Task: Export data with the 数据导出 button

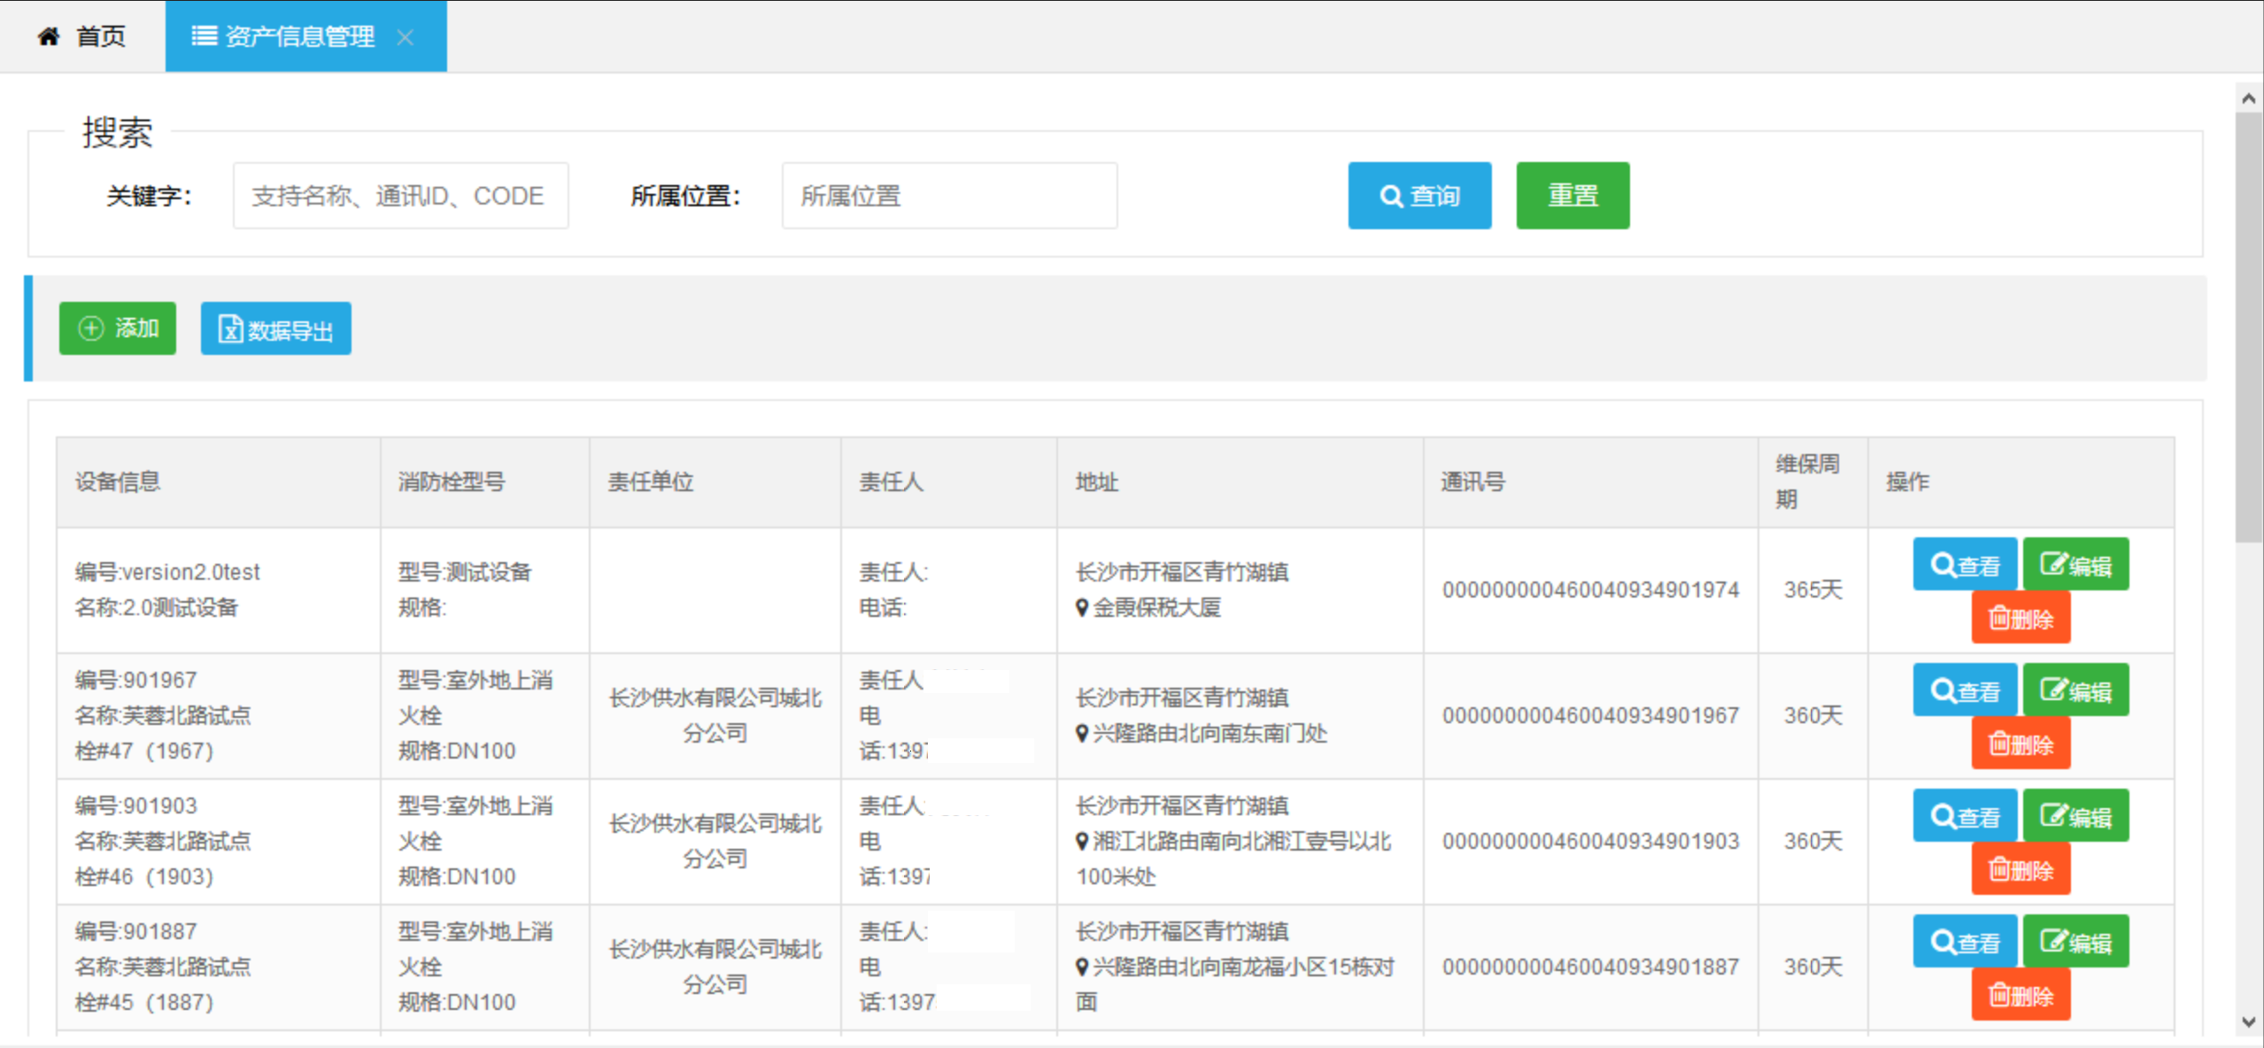Action: point(275,329)
